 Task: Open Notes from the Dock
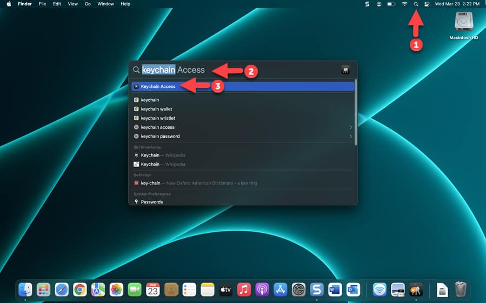click(x=208, y=290)
